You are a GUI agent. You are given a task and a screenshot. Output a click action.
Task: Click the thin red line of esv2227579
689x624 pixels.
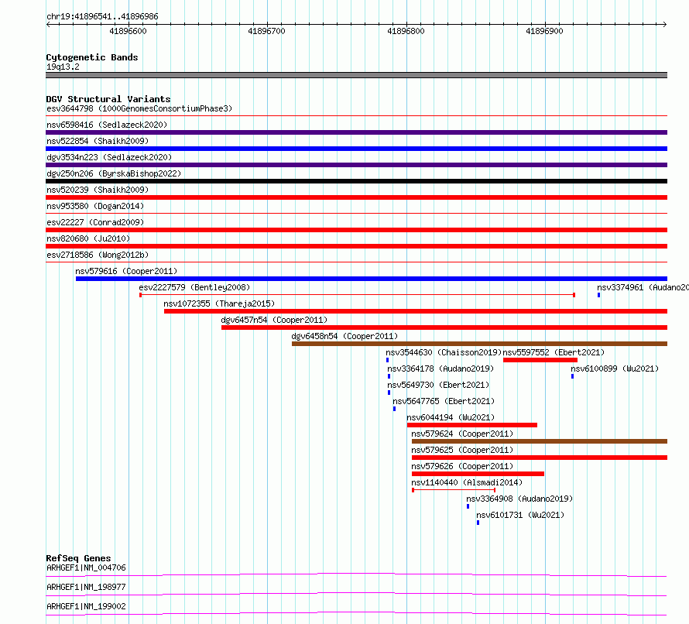tap(357, 295)
